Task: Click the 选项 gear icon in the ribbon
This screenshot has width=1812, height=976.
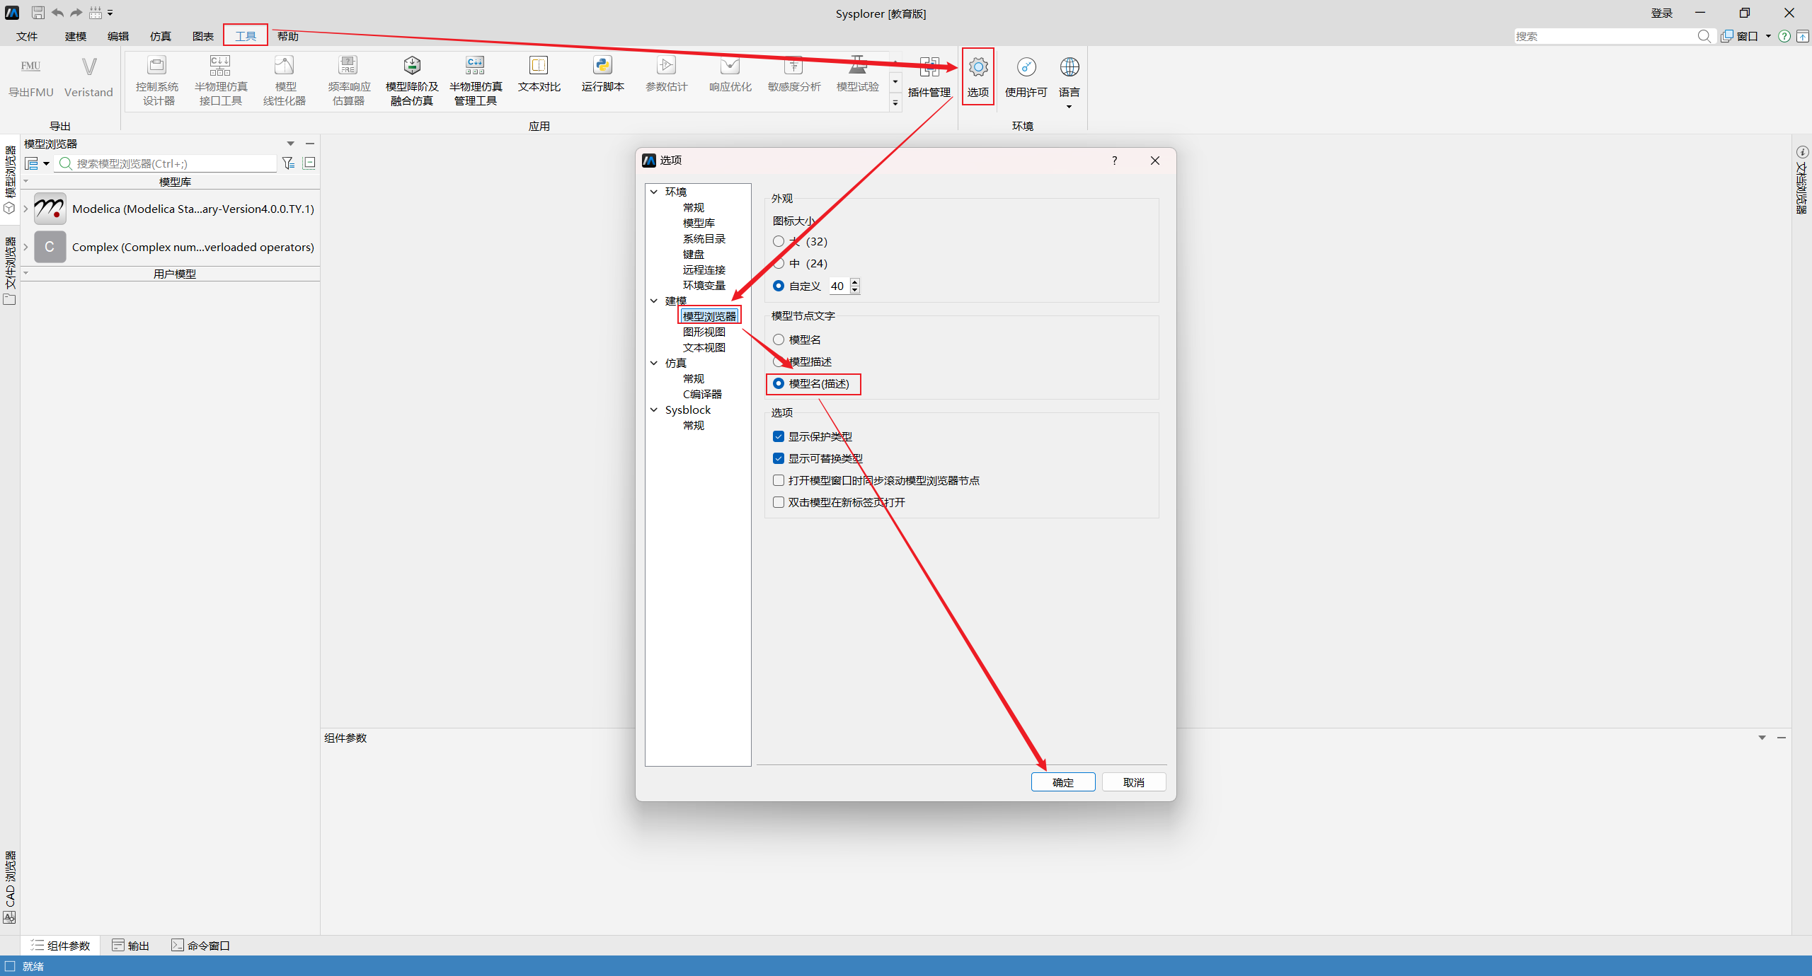Action: [x=978, y=67]
